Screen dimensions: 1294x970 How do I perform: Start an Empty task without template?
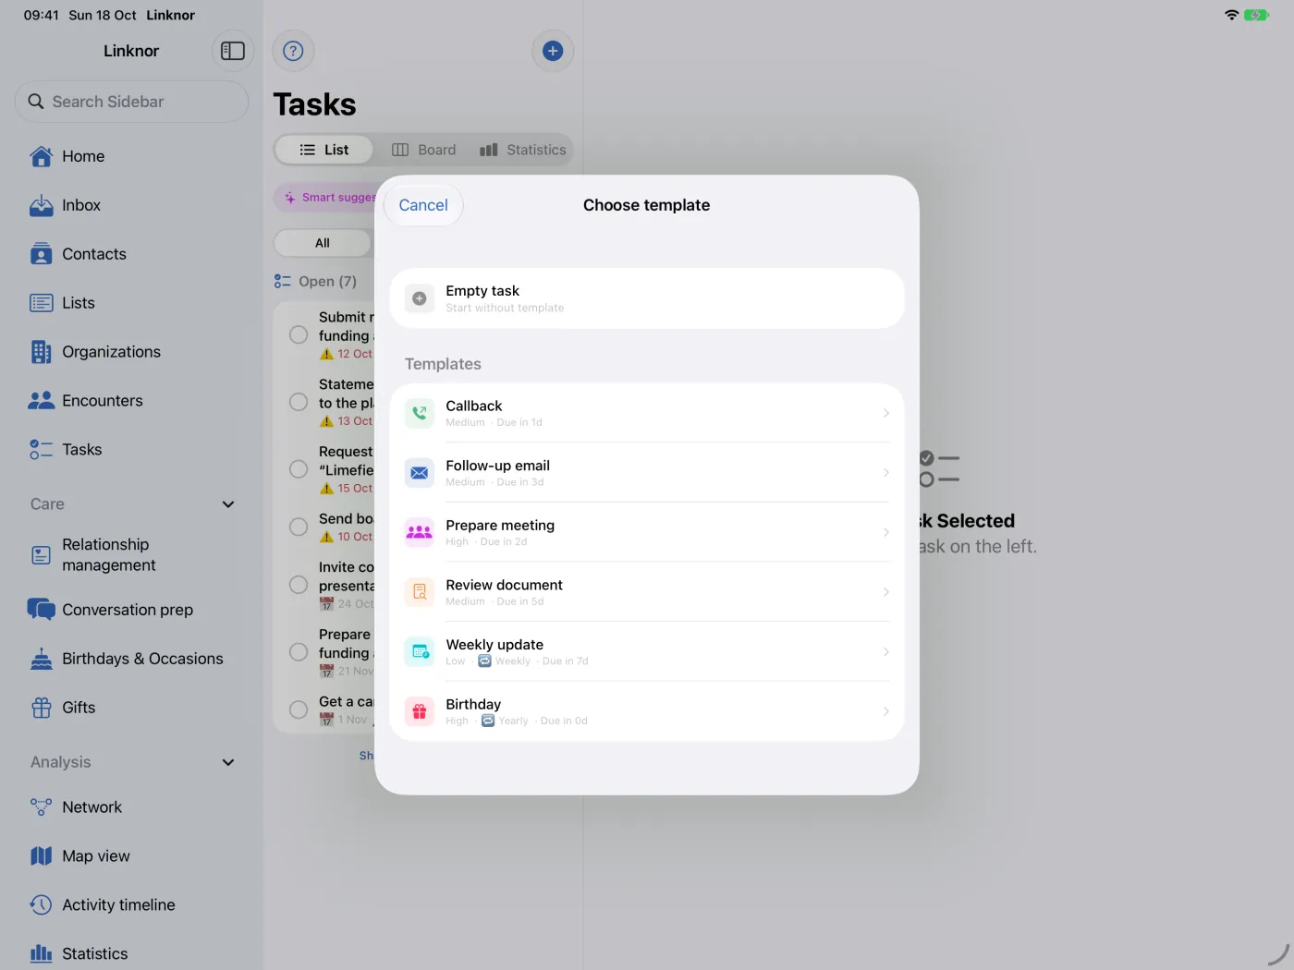click(647, 298)
